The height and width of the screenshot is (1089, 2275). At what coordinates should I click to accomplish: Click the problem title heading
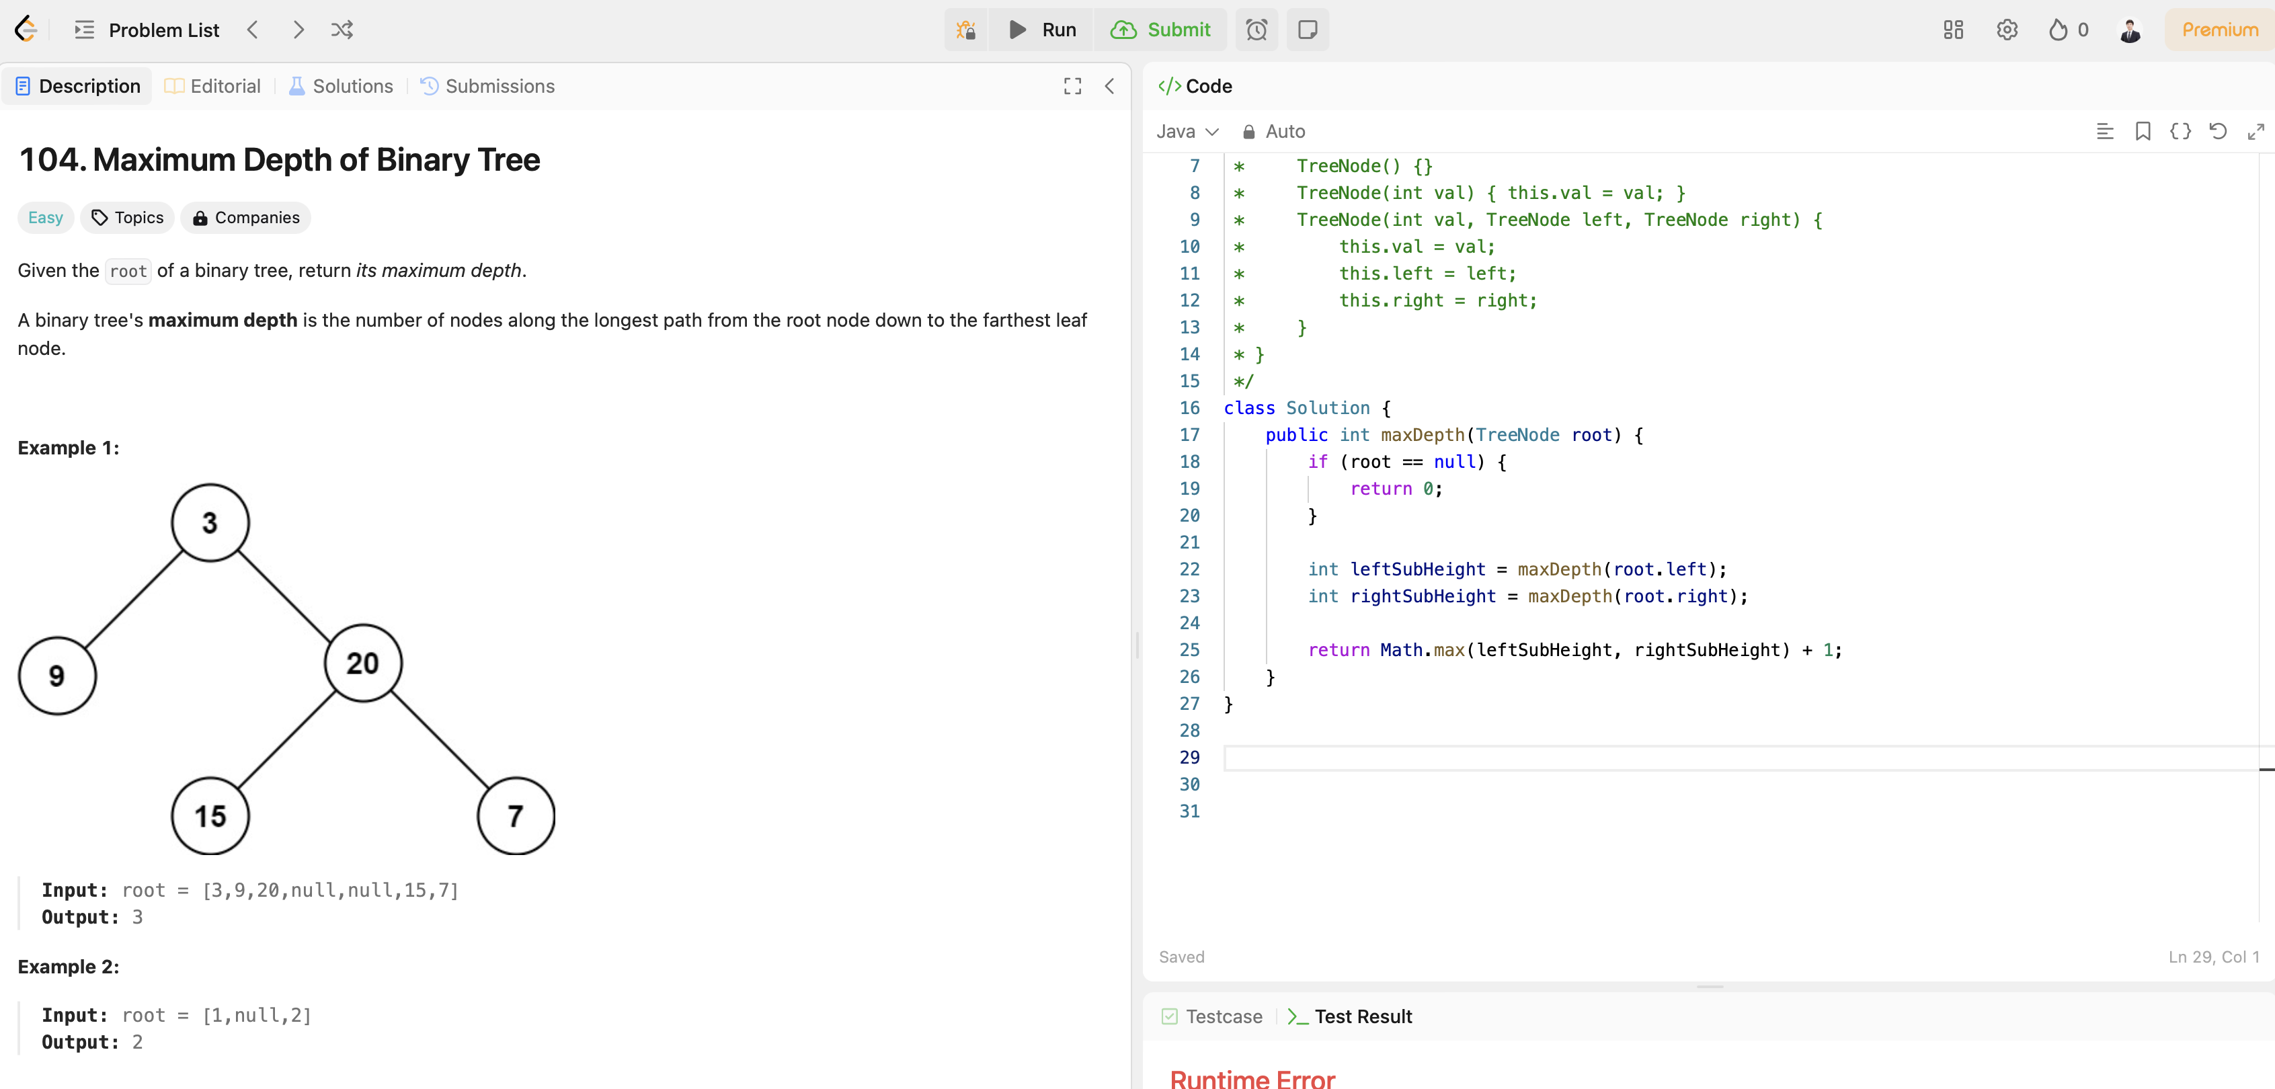pyautogui.click(x=279, y=160)
